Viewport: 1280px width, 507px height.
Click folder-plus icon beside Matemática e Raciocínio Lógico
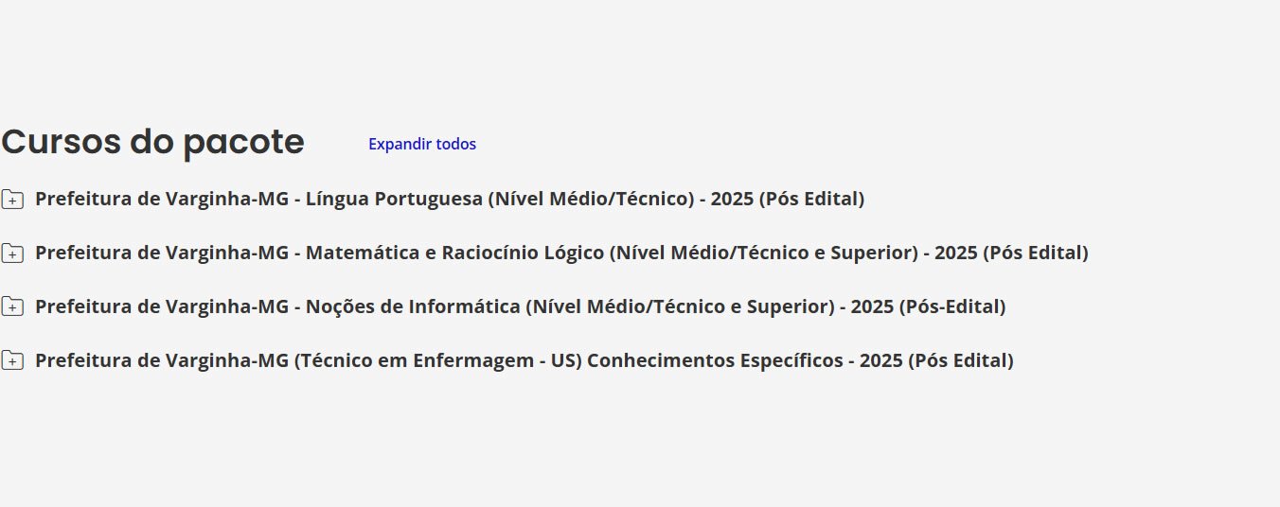coord(12,253)
